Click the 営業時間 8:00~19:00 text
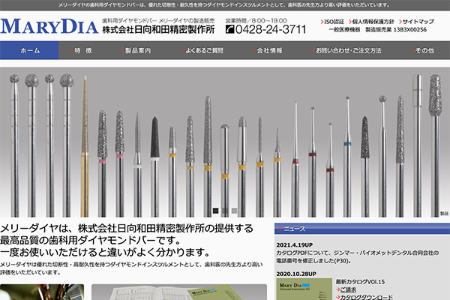The image size is (450, 300). coord(256,20)
